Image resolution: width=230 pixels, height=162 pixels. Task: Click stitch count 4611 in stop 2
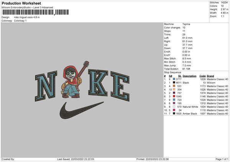179,83
